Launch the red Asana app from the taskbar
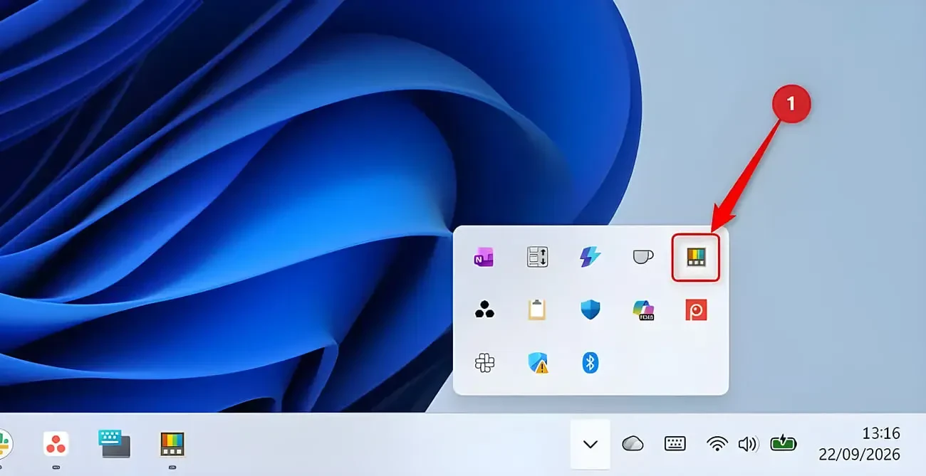Image resolution: width=926 pixels, height=476 pixels. click(56, 444)
